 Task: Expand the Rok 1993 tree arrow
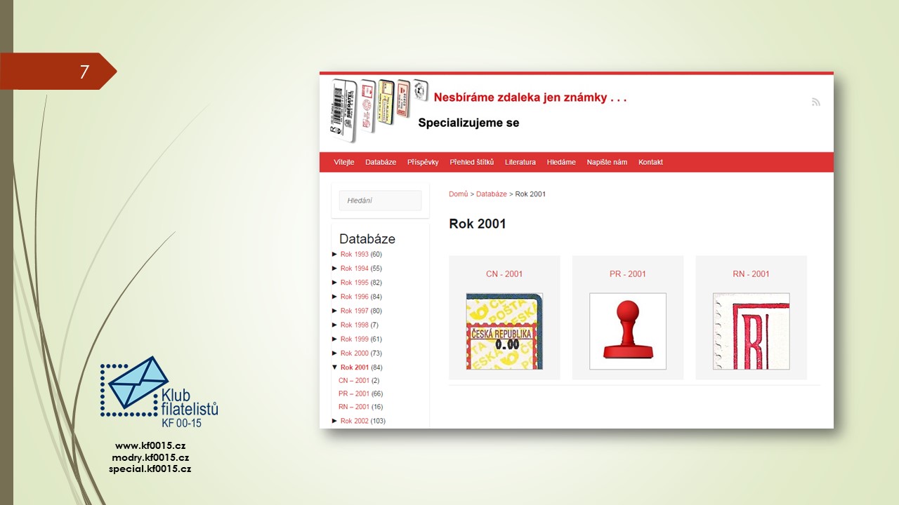click(x=335, y=255)
